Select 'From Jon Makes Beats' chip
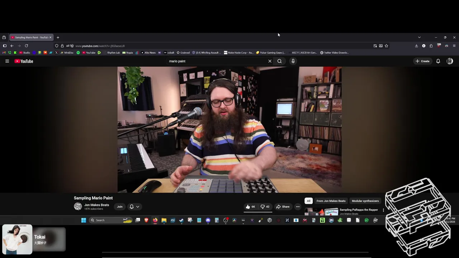The width and height of the screenshot is (459, 258). [x=331, y=201]
